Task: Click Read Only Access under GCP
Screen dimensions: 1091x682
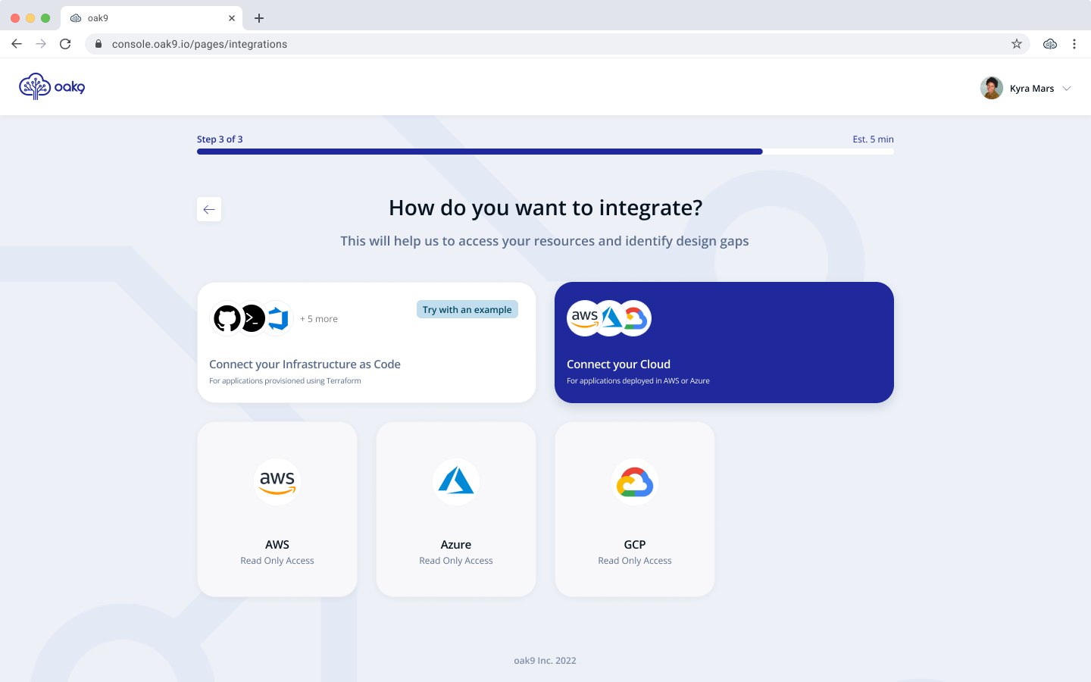Action: pos(635,561)
